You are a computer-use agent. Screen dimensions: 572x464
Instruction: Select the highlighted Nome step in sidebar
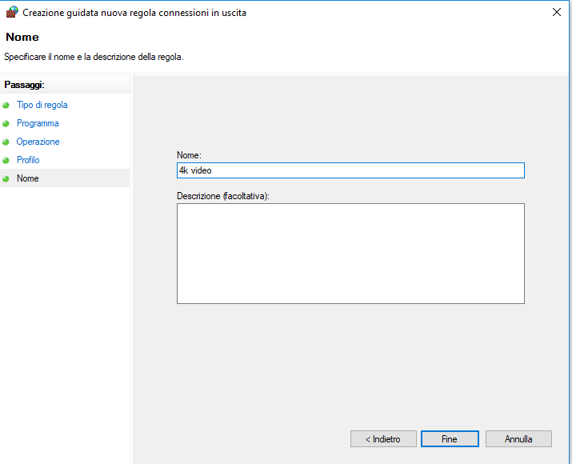pos(28,178)
